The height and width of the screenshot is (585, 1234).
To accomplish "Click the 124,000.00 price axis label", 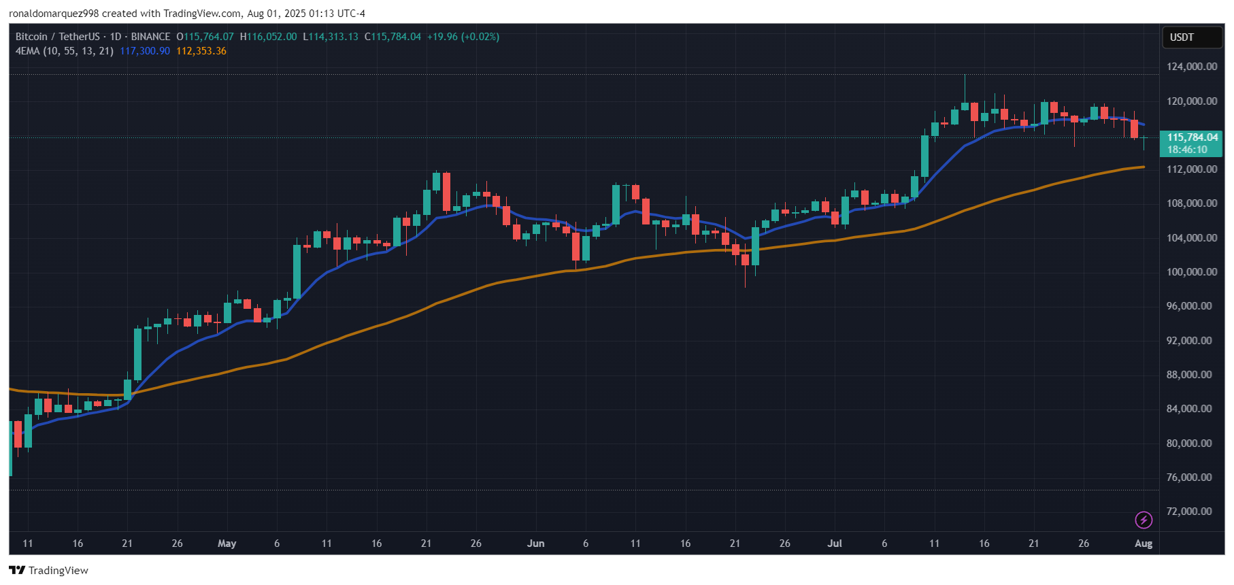I will (x=1192, y=67).
